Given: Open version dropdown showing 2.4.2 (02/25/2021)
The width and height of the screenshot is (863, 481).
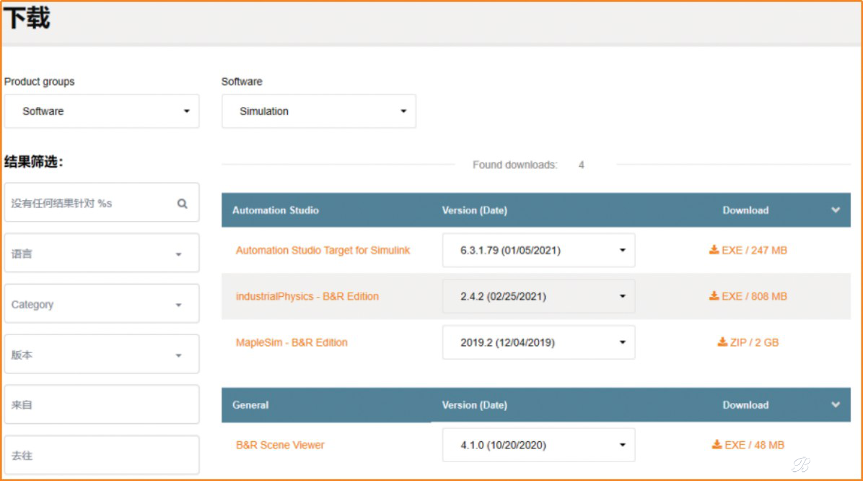Looking at the screenshot, I should pos(538,296).
